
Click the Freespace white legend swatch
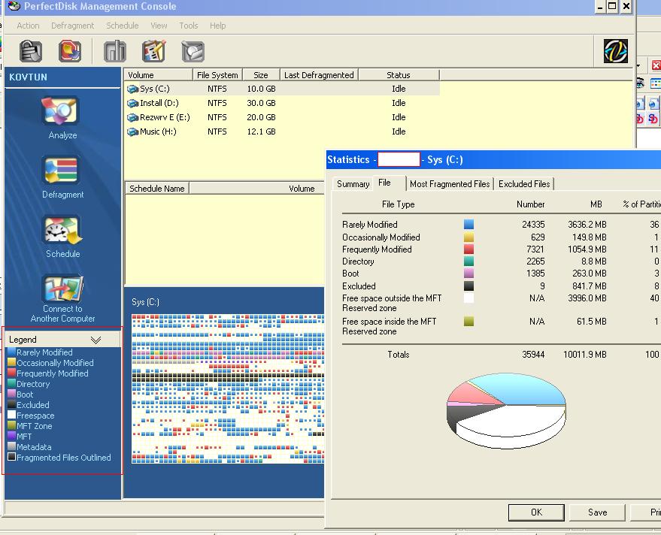click(x=11, y=415)
